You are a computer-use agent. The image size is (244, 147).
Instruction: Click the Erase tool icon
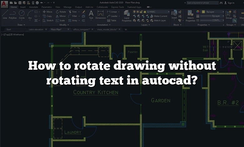click(x=84, y=12)
